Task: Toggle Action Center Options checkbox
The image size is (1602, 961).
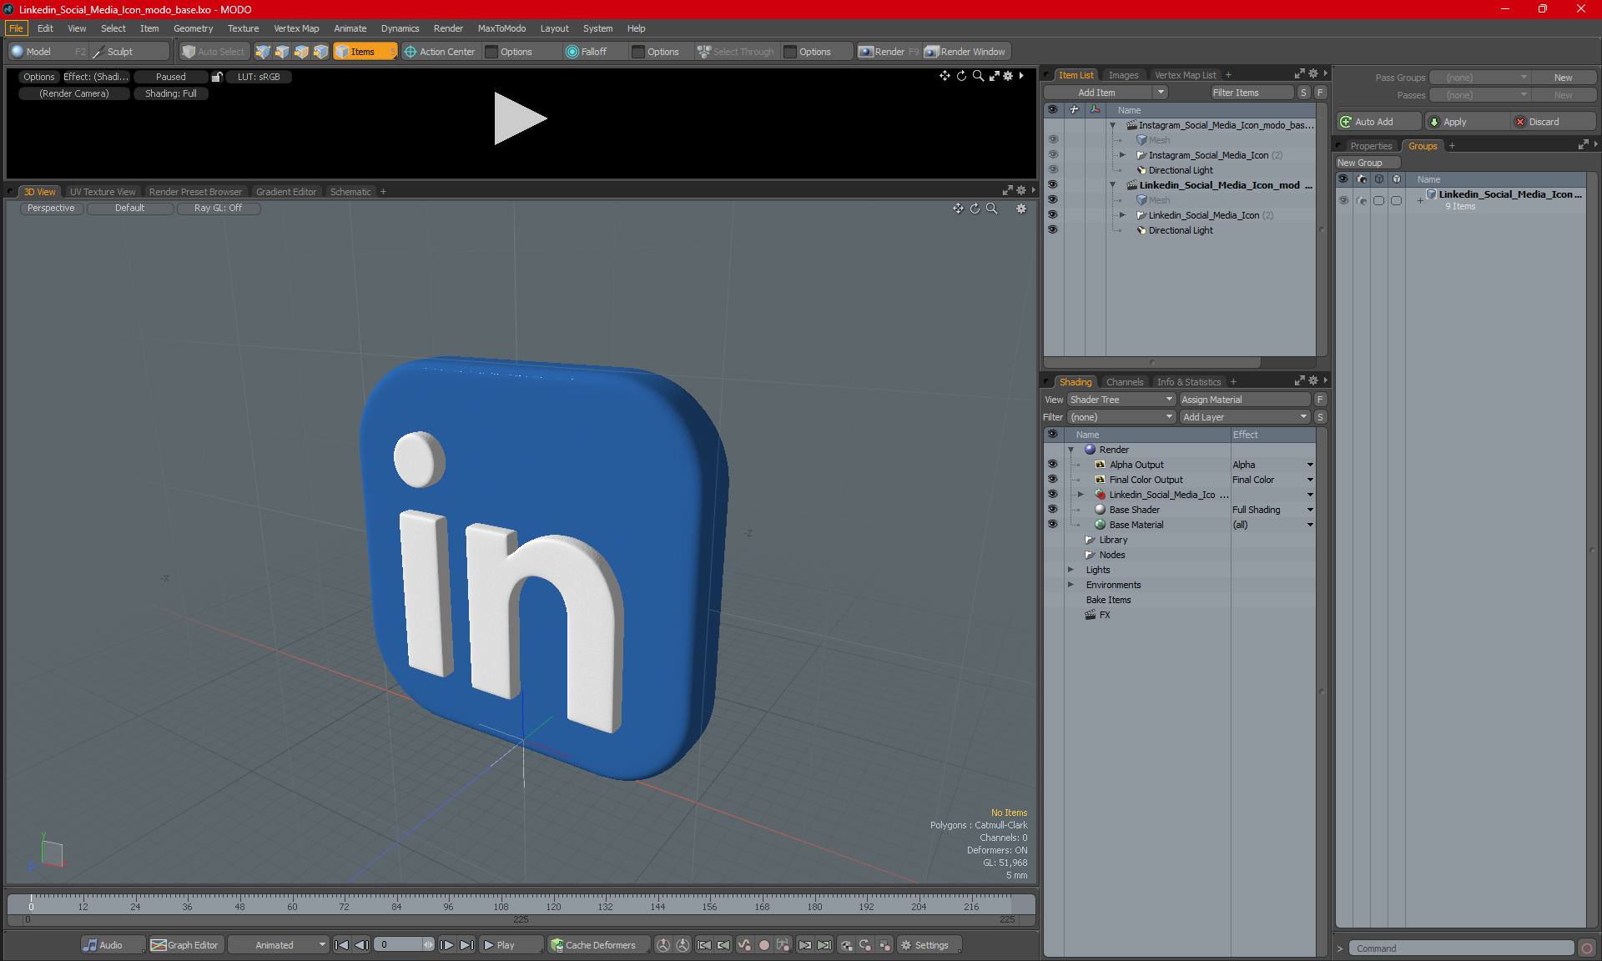Action: pos(492,52)
